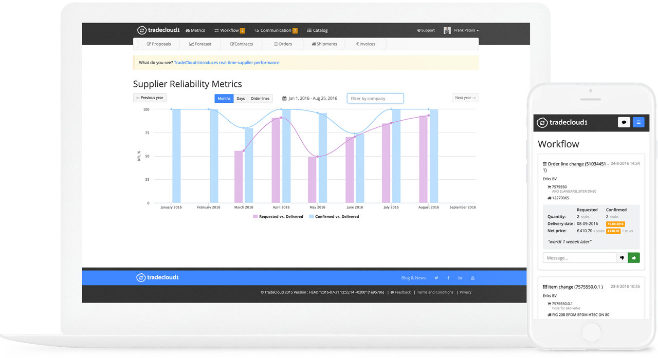Open the calendar icon beside the date range
Image resolution: width=658 pixels, height=358 pixels.
pyautogui.click(x=285, y=98)
